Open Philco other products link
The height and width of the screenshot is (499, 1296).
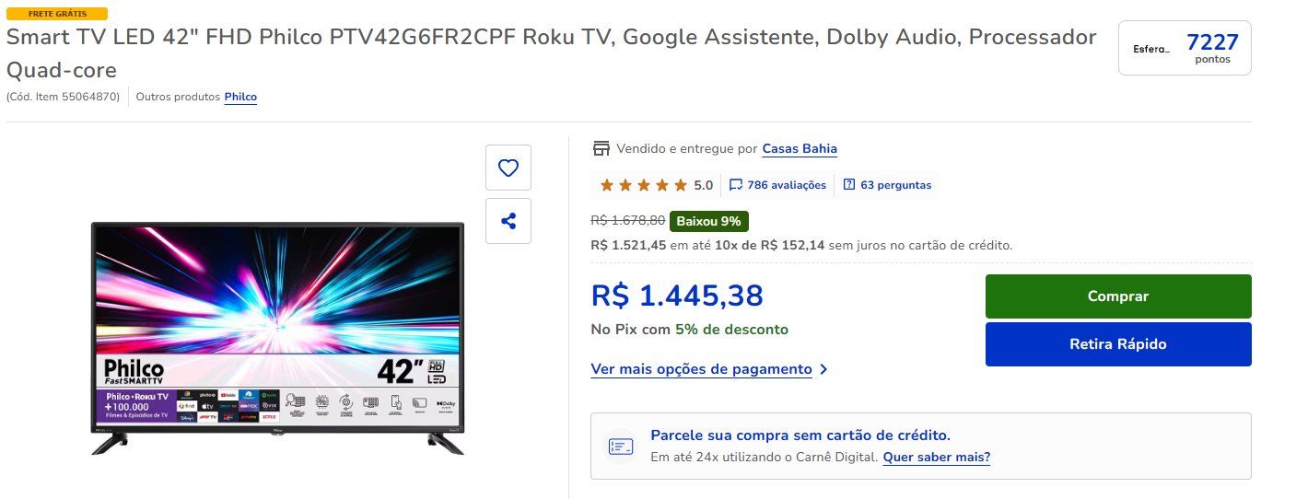240,97
